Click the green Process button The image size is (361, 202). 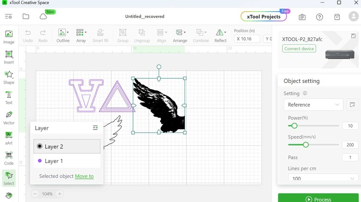[x=318, y=198]
